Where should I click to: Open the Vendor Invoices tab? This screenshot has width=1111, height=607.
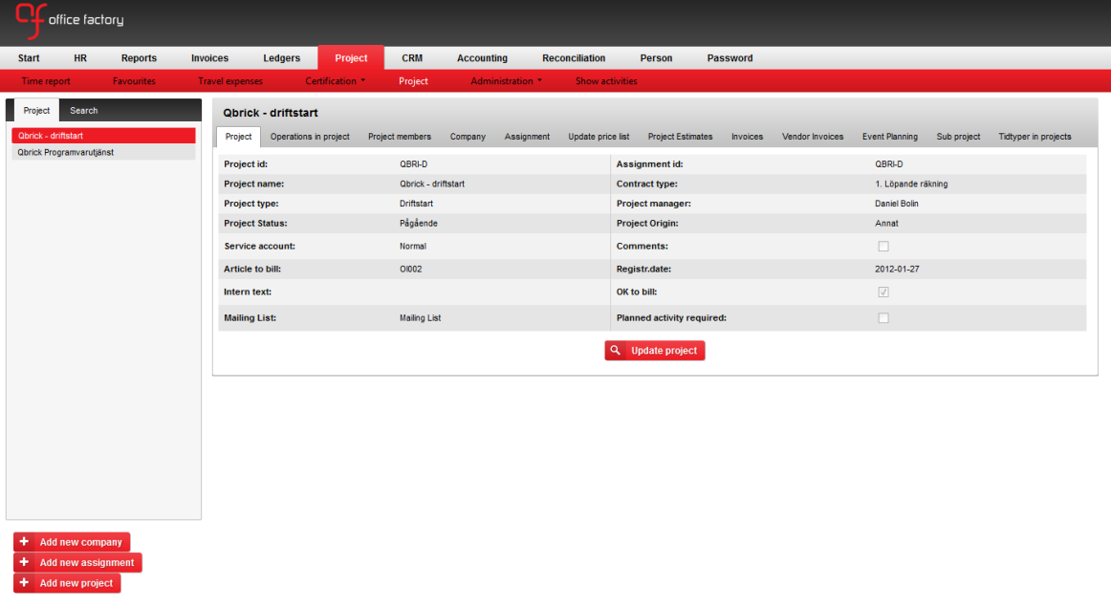[813, 137]
